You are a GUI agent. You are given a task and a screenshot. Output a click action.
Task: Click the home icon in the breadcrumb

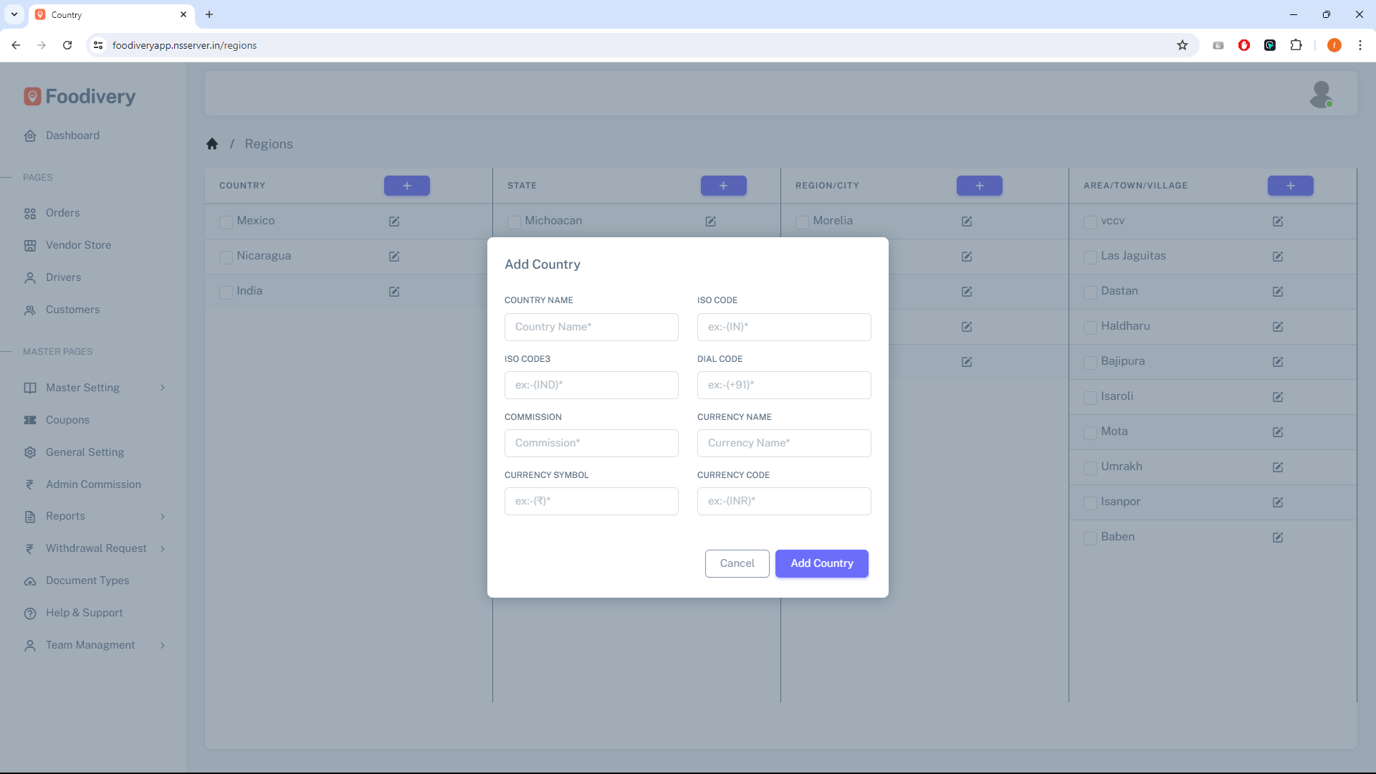212,143
